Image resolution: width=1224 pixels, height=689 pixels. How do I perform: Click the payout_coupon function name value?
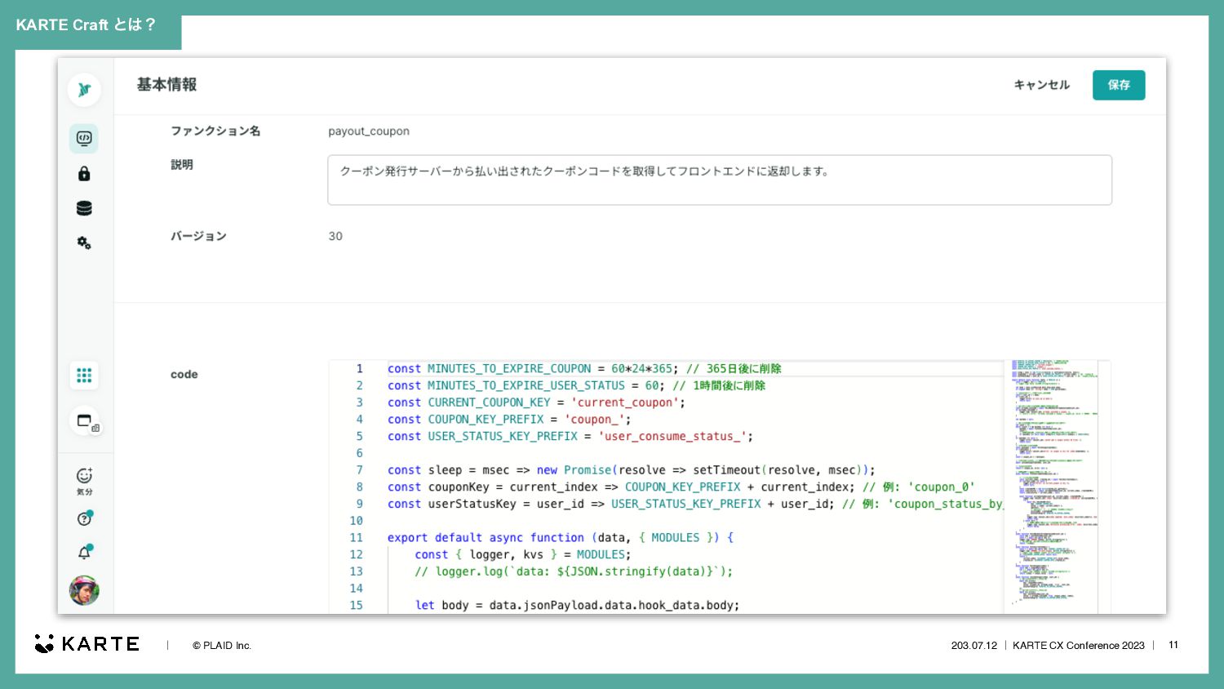369,131
